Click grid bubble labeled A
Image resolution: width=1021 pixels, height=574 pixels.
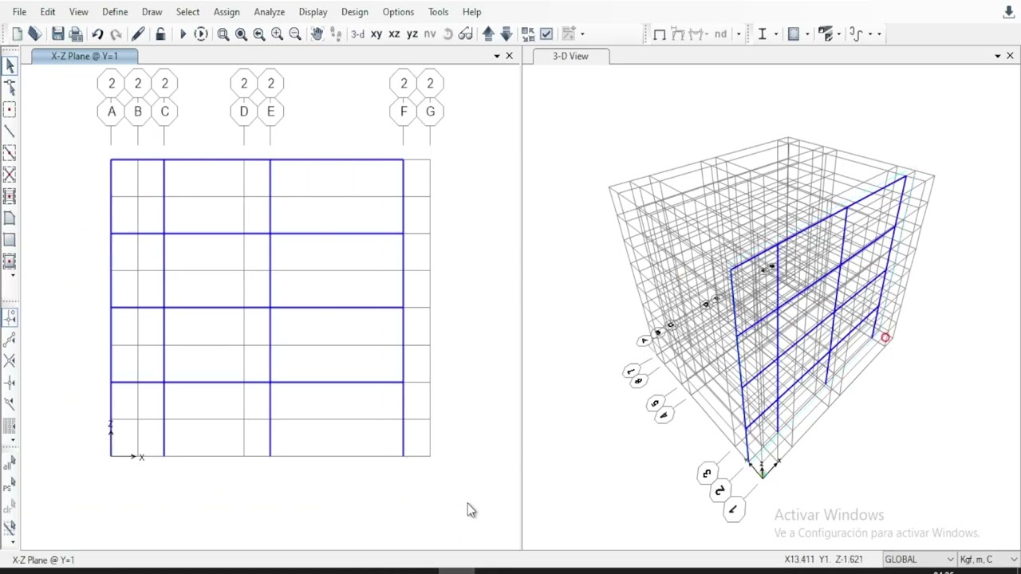(112, 112)
